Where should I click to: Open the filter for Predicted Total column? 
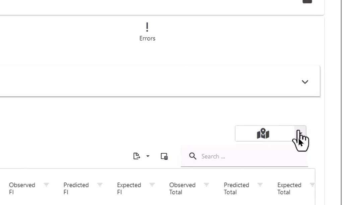pos(260,185)
